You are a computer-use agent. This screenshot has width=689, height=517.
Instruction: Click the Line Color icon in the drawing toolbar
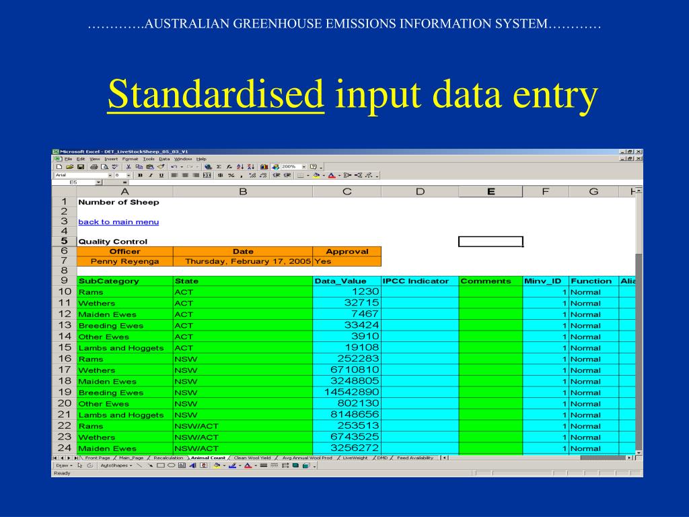(x=232, y=466)
